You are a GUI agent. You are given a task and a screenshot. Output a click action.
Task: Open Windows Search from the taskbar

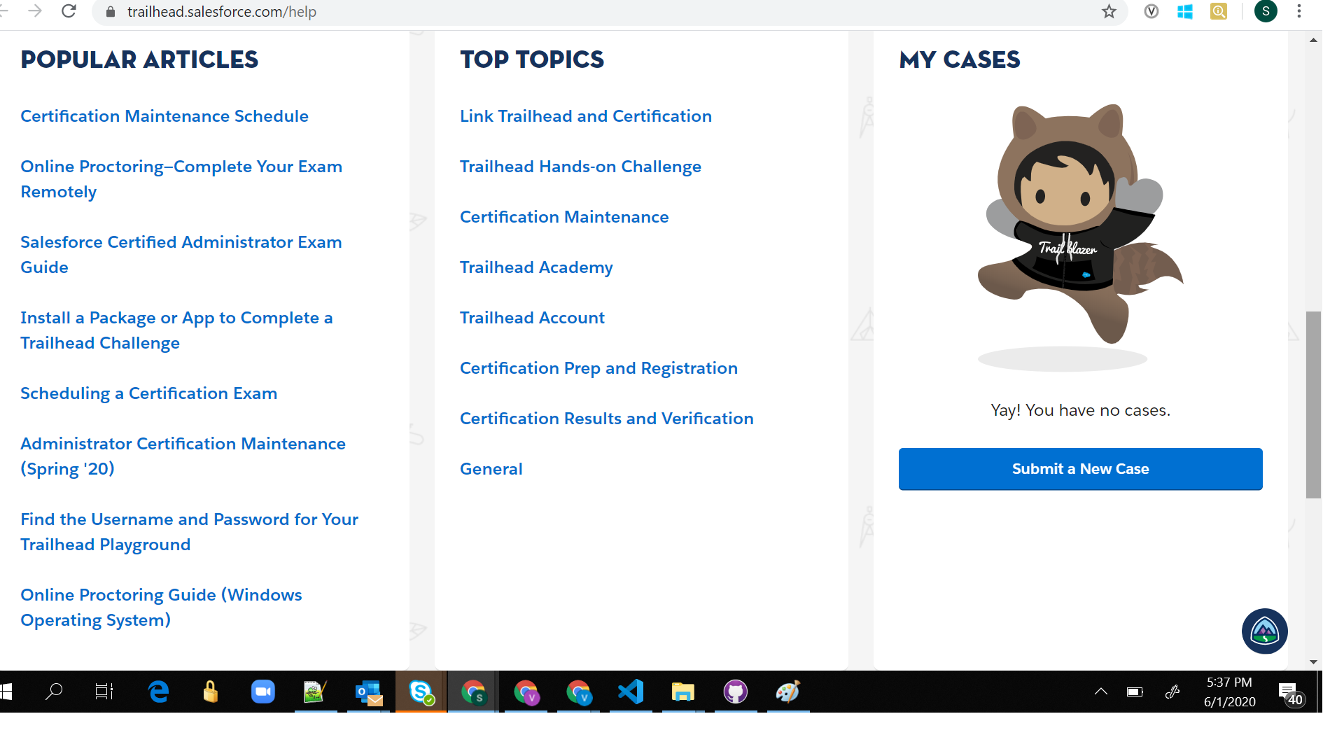tap(53, 692)
